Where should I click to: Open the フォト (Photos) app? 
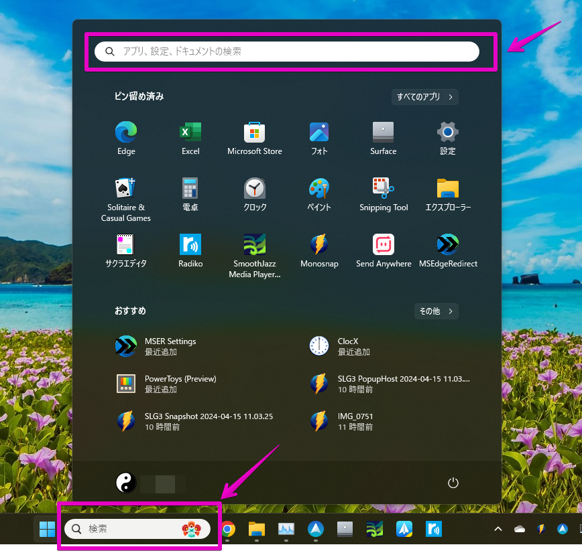pos(319,138)
